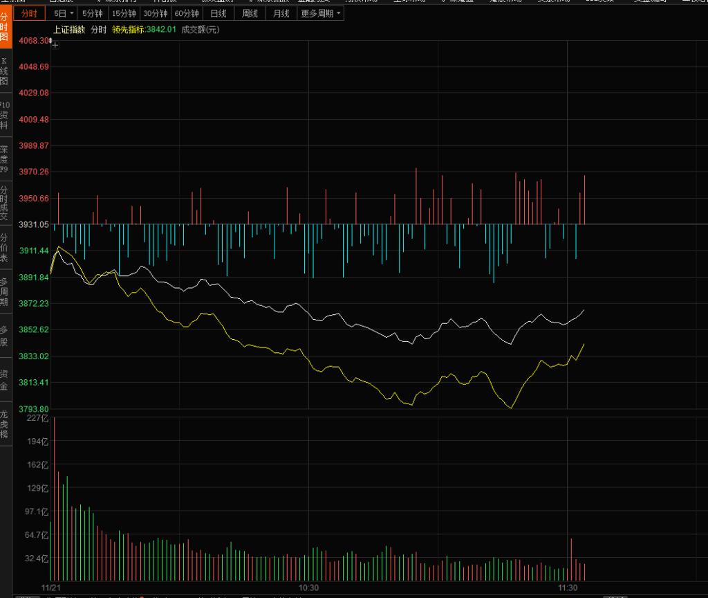Click the 成交额(元) indicator label
Screen dimensions: 708x598
(x=200, y=30)
